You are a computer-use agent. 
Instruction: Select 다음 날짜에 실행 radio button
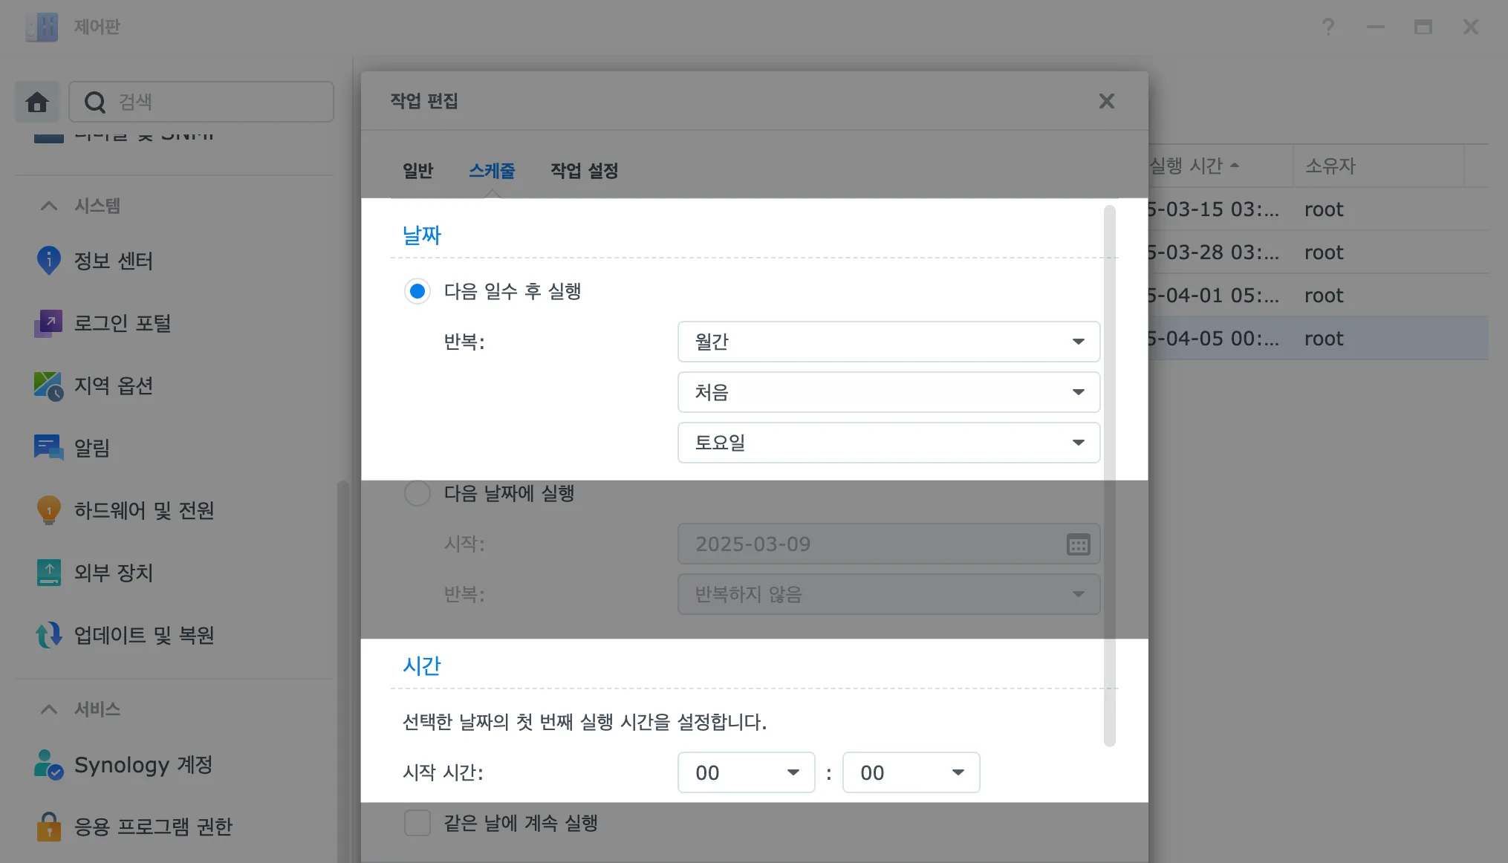pyautogui.click(x=417, y=493)
